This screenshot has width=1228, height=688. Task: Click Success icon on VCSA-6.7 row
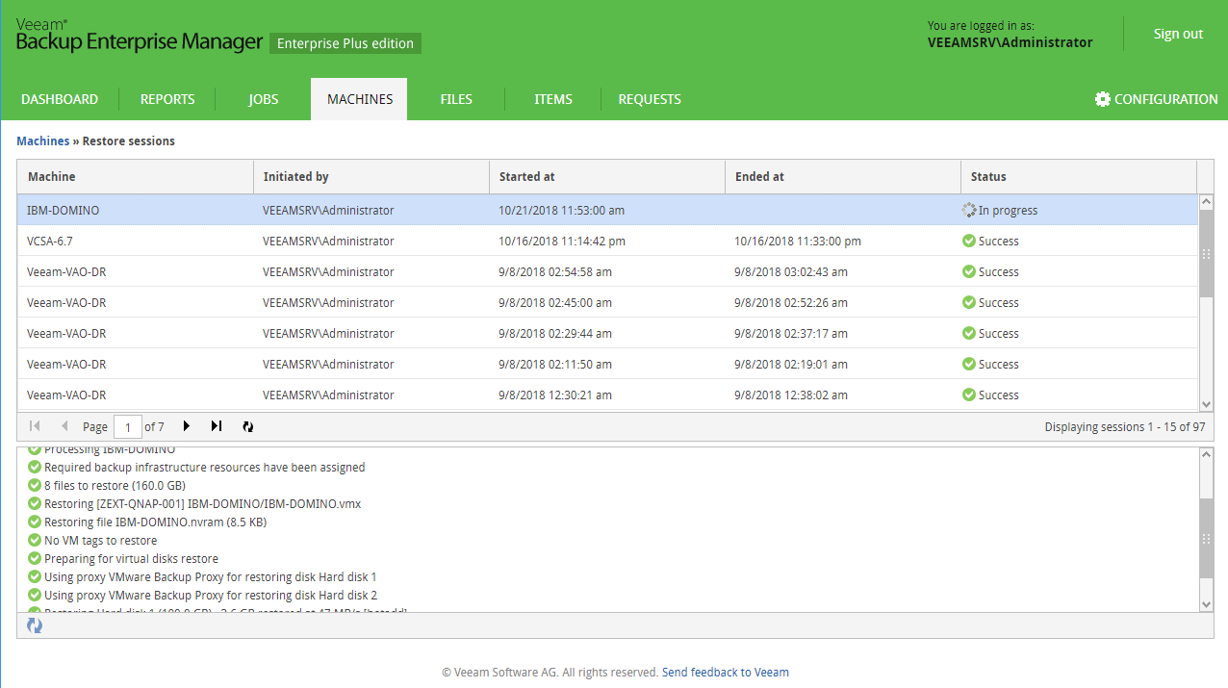click(969, 241)
